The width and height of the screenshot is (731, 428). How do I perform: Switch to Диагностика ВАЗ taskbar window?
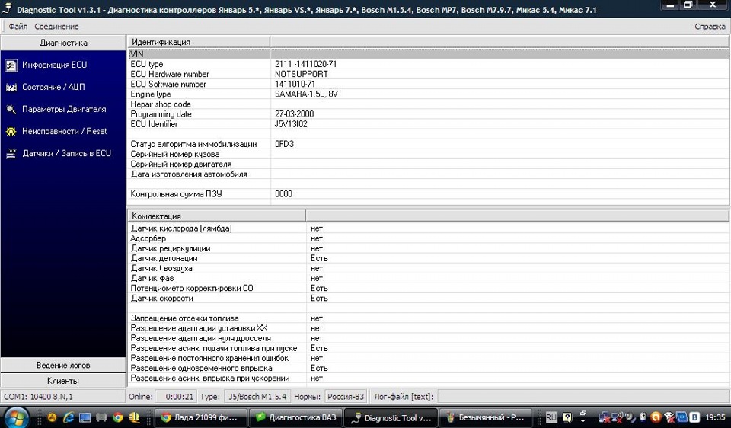tap(296, 417)
